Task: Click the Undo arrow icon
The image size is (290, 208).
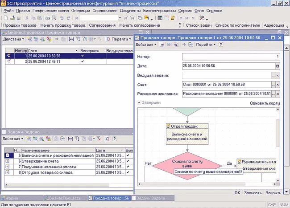Action: point(62,18)
